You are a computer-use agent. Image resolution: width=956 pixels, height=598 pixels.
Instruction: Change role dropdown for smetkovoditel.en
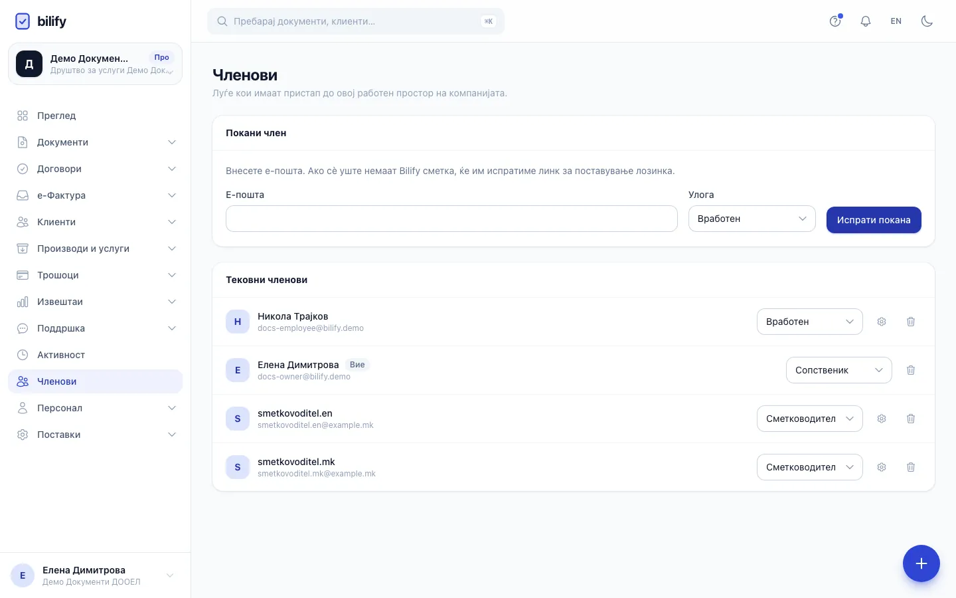[810, 419]
